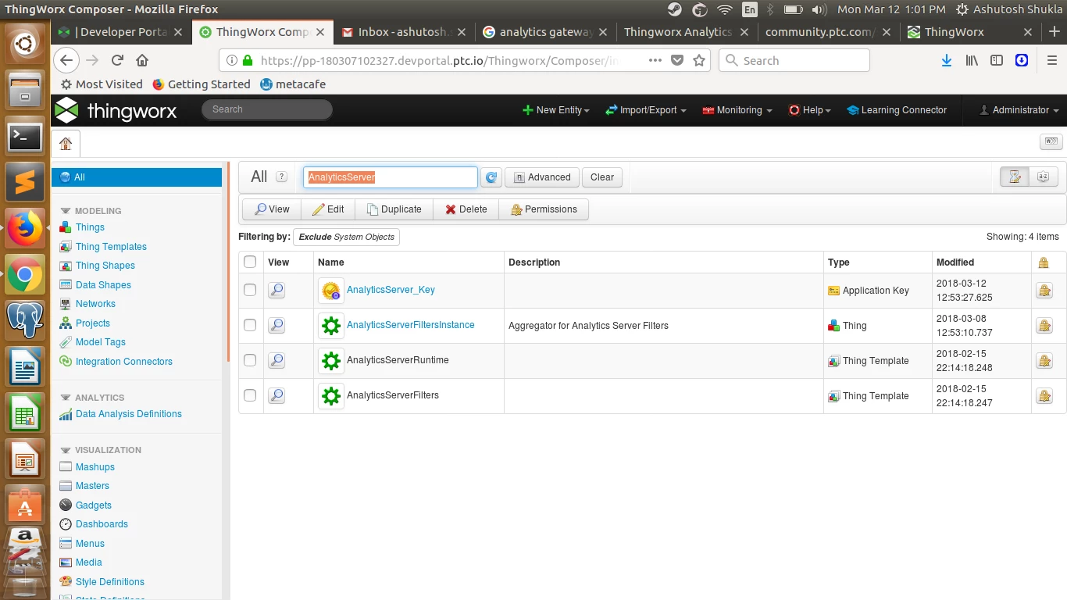Open the home tab icon in Composer
The width and height of the screenshot is (1067, 600).
tap(66, 144)
